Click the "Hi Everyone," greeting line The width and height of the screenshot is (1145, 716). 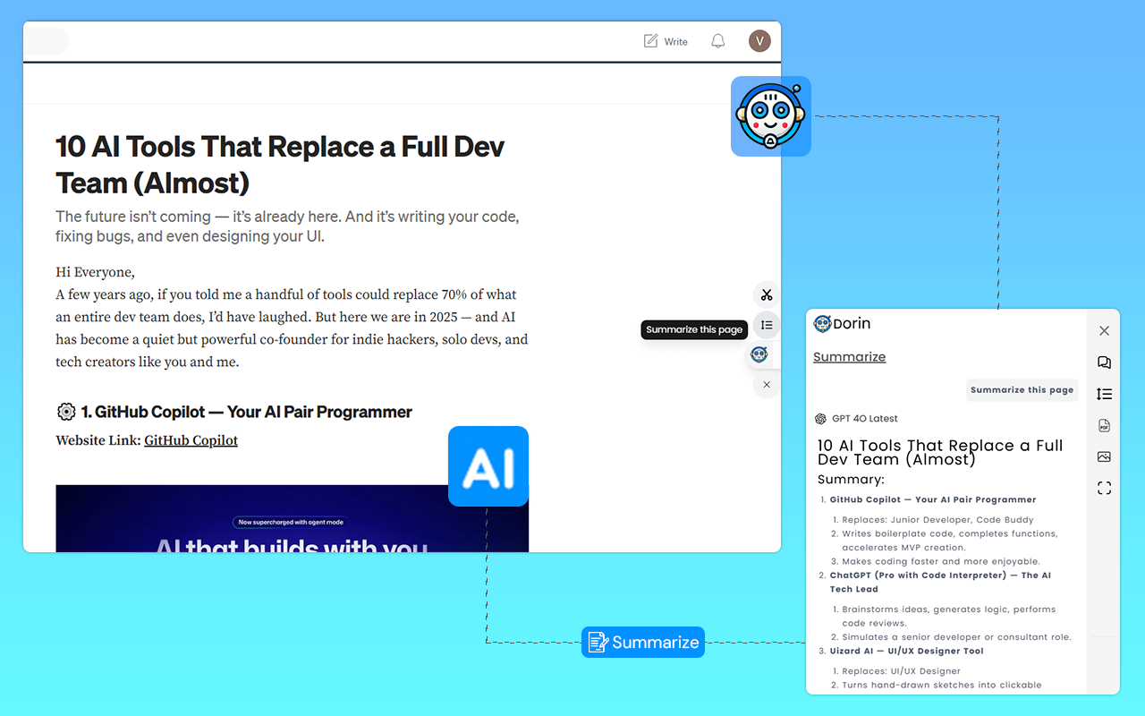tap(95, 272)
